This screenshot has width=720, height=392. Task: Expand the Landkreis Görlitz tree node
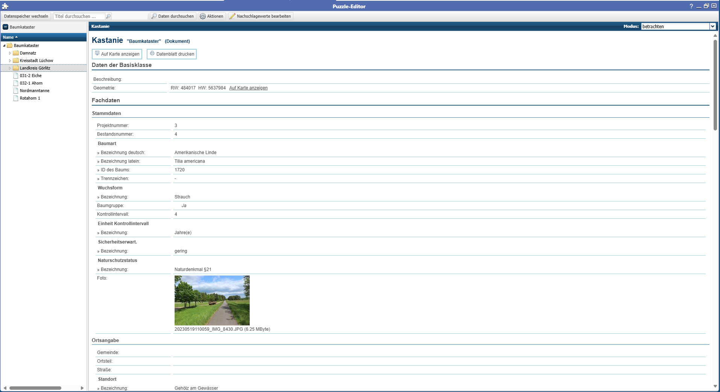[10, 68]
